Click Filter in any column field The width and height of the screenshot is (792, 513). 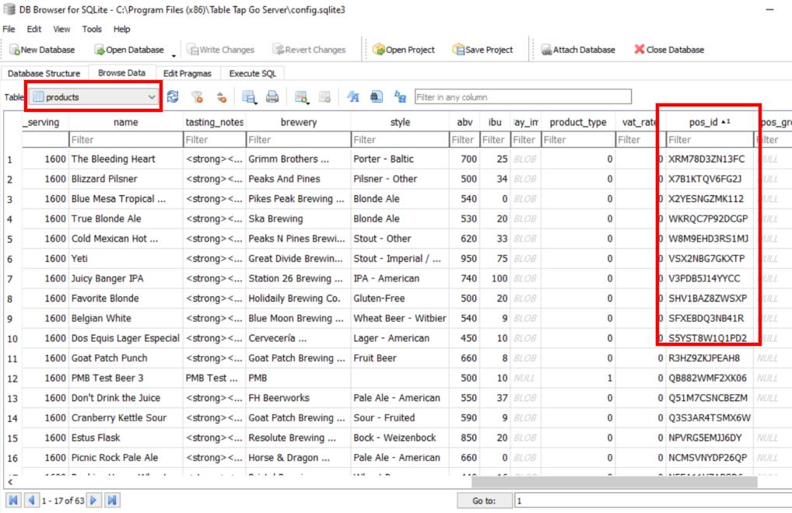pyautogui.click(x=523, y=97)
